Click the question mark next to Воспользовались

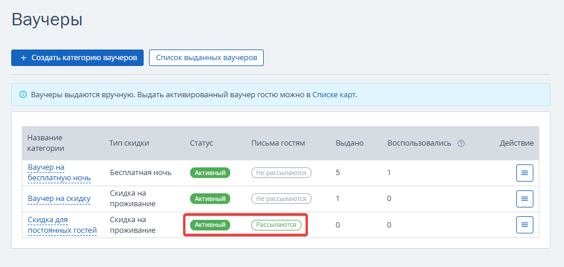pyautogui.click(x=461, y=143)
